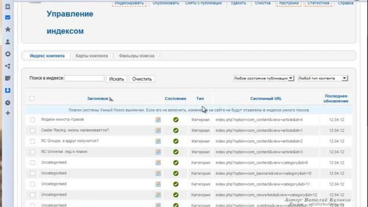Click the RC Universe: лед и пламя title
Screen dimensions: 368x207
(64, 152)
